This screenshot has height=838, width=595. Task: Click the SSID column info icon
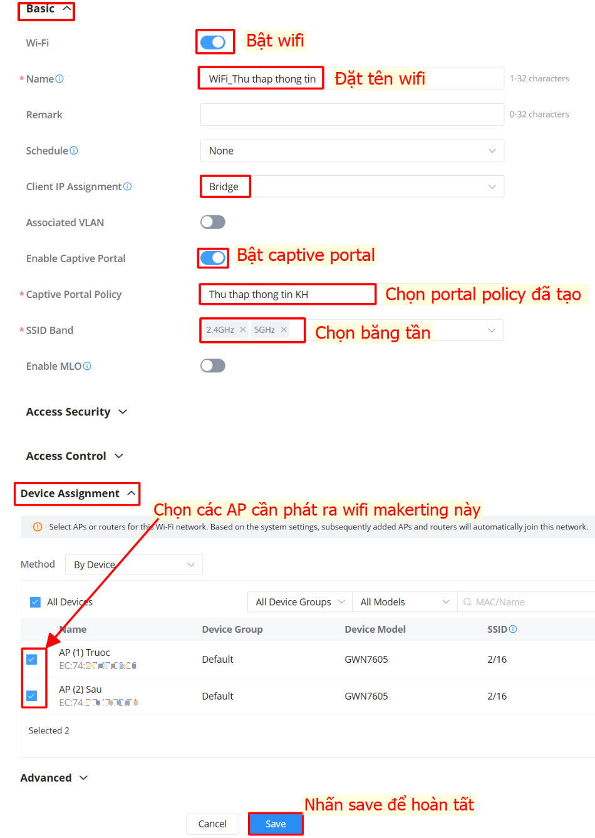pyautogui.click(x=513, y=630)
